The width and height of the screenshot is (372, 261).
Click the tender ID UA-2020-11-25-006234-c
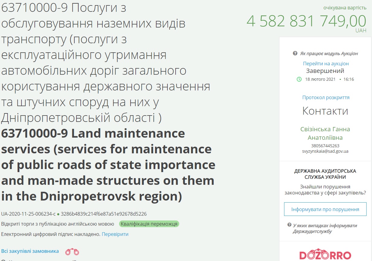(28, 214)
